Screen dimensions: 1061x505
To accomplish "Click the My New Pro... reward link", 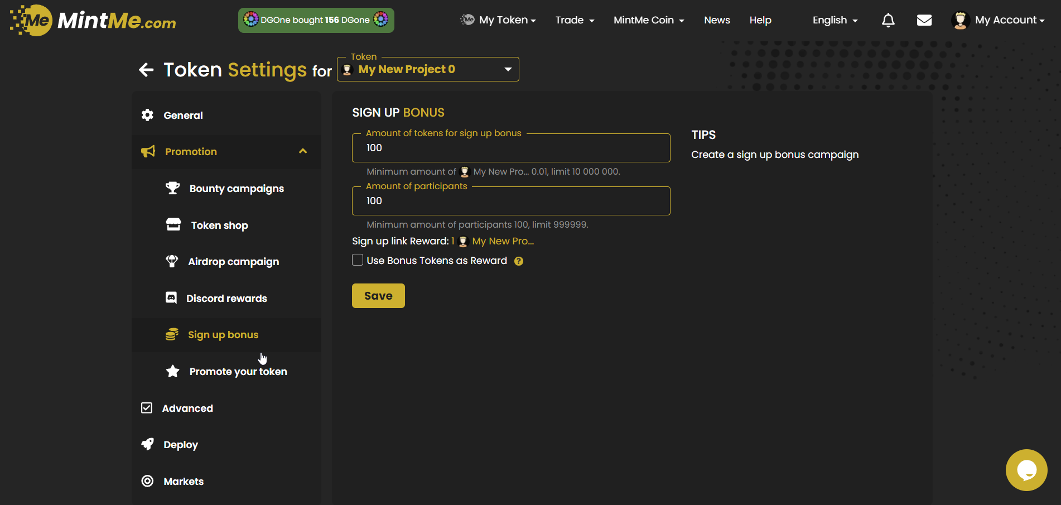I will click(x=502, y=241).
